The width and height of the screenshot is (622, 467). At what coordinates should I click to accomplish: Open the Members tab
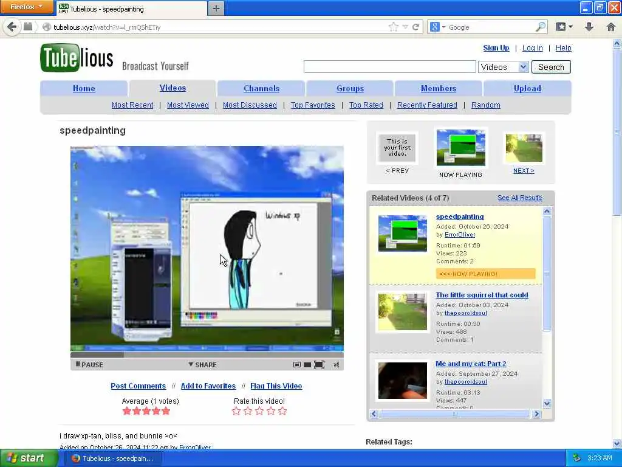[439, 88]
